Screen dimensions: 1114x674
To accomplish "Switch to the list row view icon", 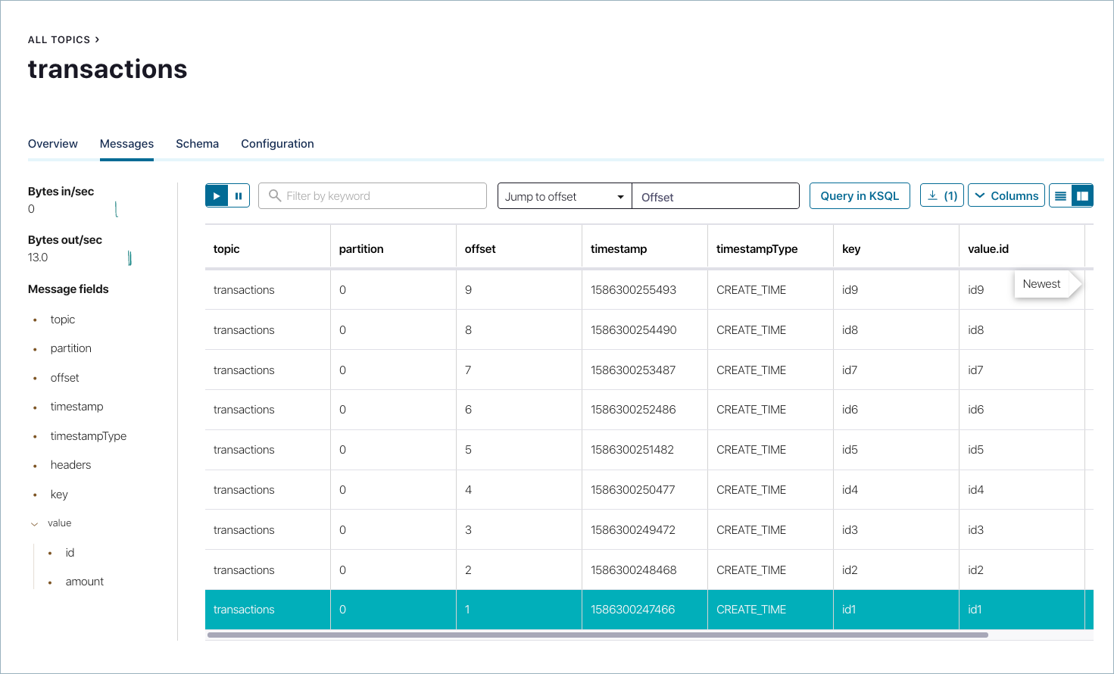I will pyautogui.click(x=1060, y=196).
